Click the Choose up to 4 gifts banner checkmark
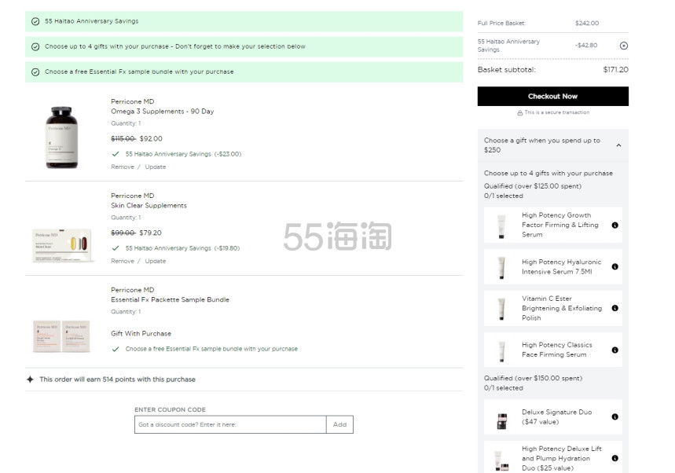This screenshot has height=473, width=675. pyautogui.click(x=35, y=46)
